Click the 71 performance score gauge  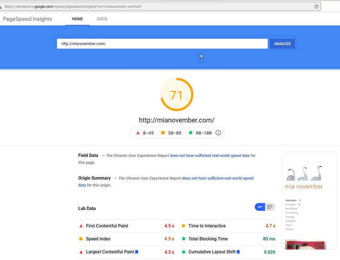177,95
